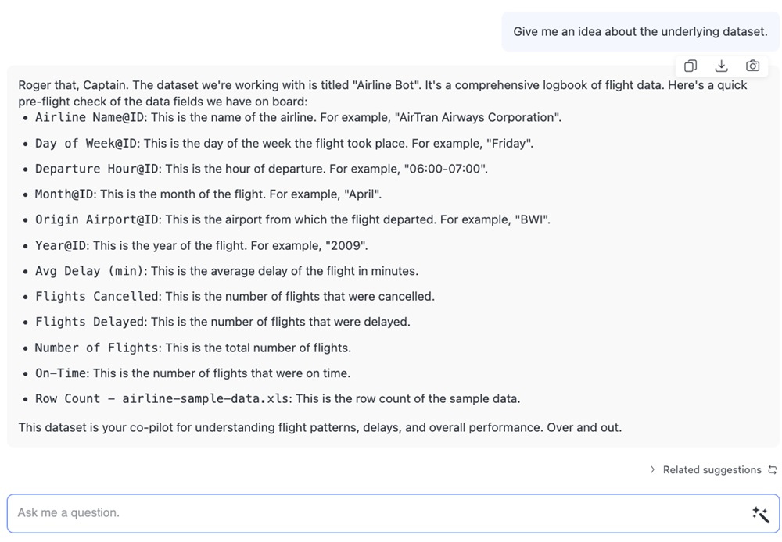This screenshot has height=542, width=782.
Task: Click the copy response icon
Action: pyautogui.click(x=691, y=66)
